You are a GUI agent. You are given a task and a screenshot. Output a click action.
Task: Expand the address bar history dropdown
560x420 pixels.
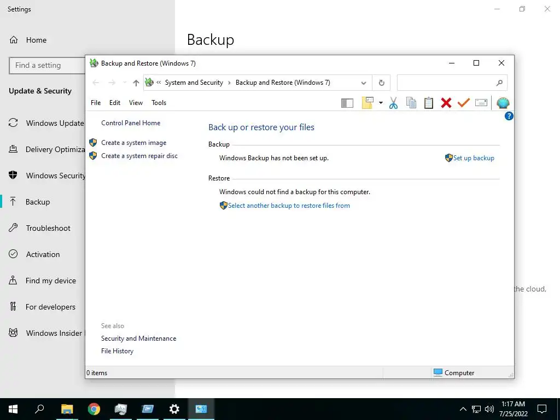(x=364, y=83)
